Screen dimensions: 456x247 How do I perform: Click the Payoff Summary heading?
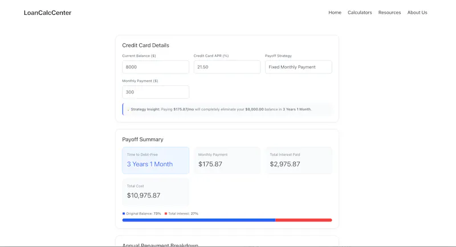click(x=142, y=139)
